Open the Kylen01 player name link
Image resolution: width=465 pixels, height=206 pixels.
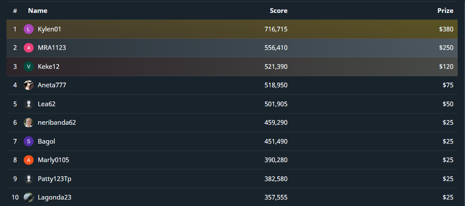(x=50, y=29)
